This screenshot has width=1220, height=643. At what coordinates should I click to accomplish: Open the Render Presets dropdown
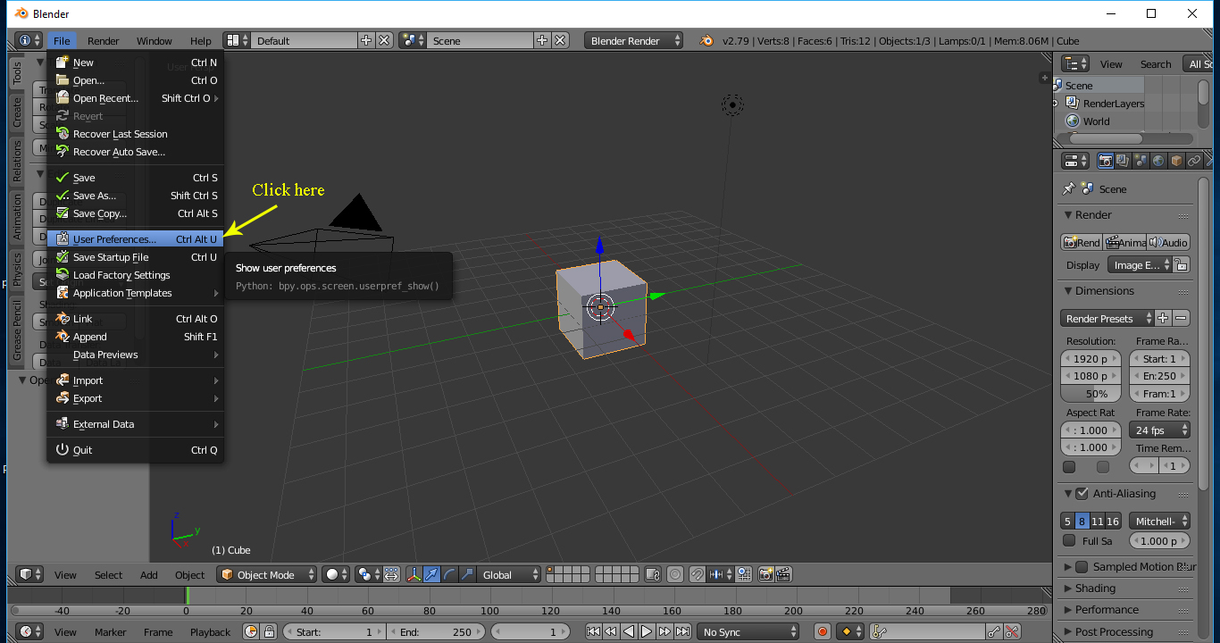click(x=1103, y=318)
